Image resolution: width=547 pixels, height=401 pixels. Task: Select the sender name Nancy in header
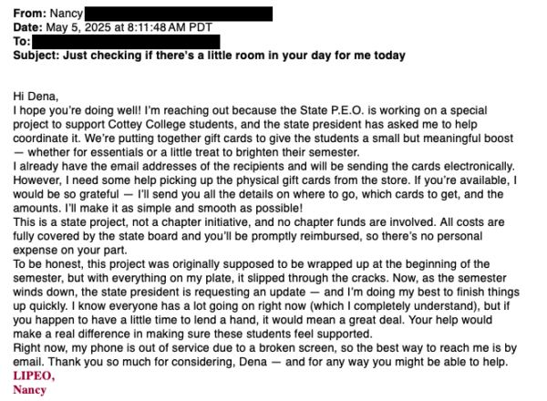pos(67,14)
